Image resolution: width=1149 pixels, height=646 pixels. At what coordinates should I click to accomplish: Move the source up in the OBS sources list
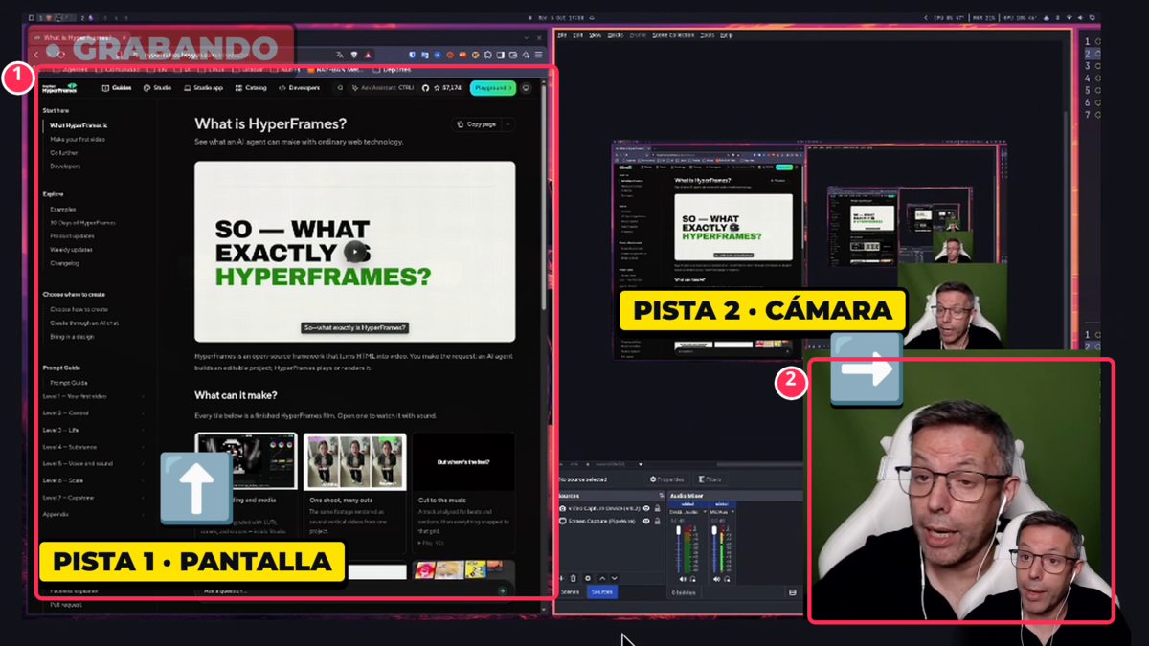(x=602, y=578)
